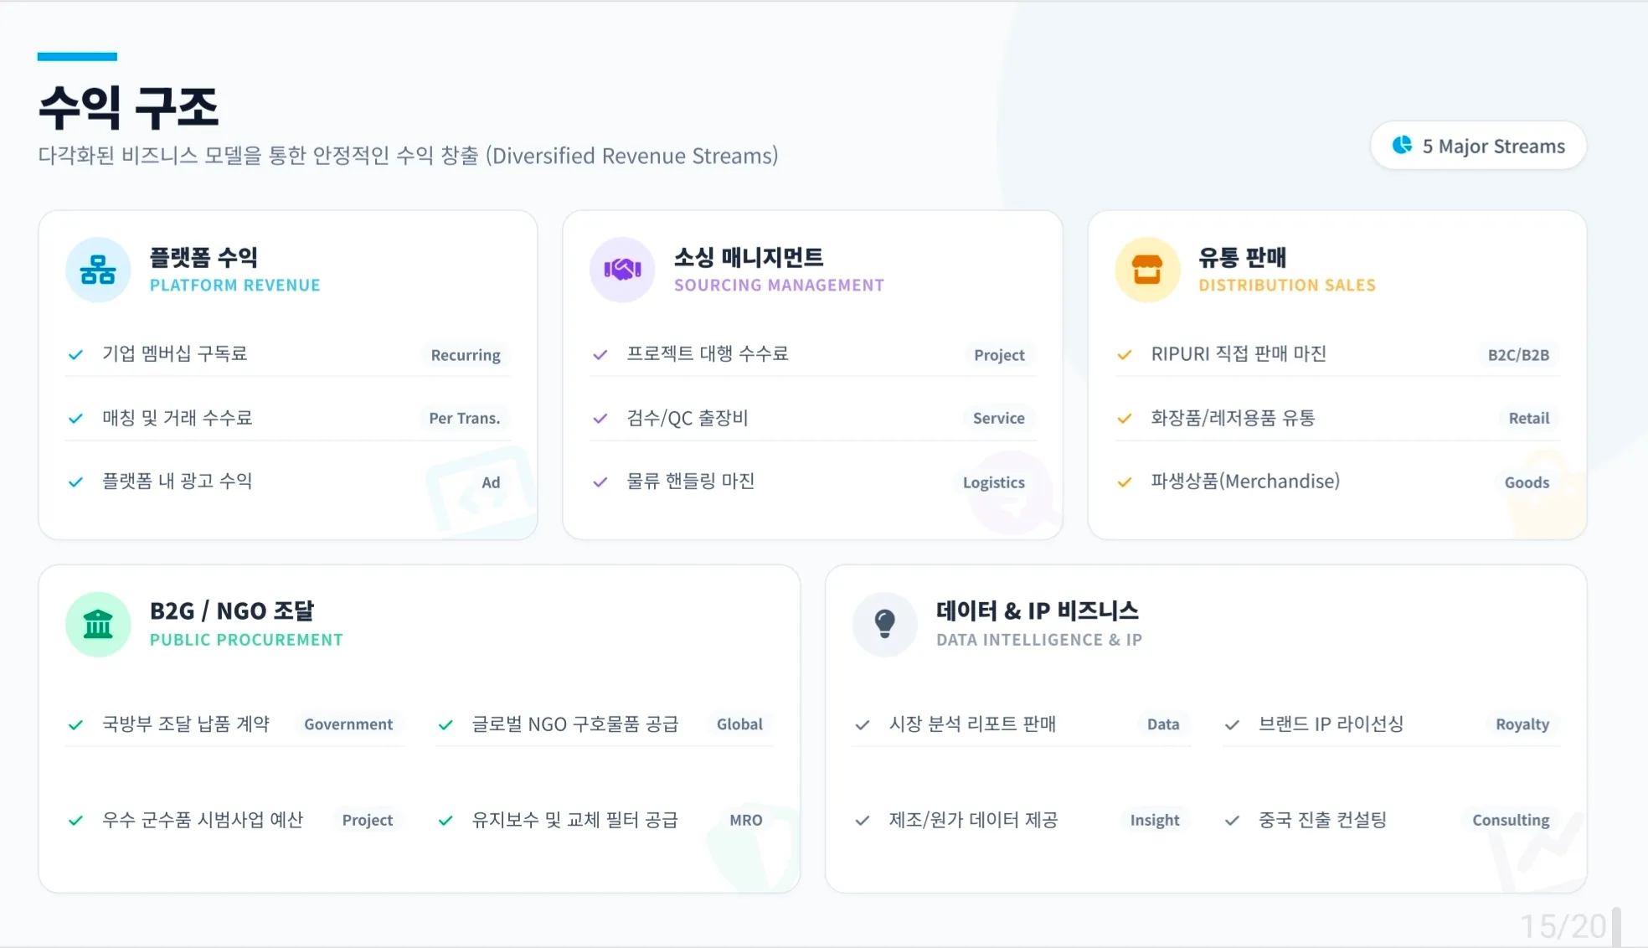This screenshot has width=1648, height=948.
Task: Select the Consulting tag
Action: point(1511,820)
